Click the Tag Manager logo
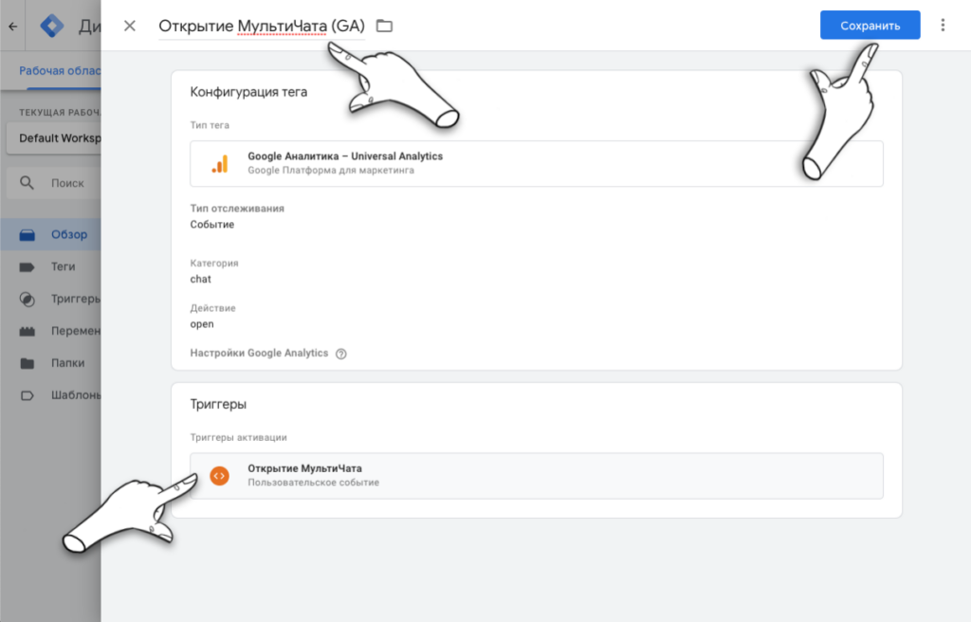The image size is (971, 622). (x=51, y=26)
